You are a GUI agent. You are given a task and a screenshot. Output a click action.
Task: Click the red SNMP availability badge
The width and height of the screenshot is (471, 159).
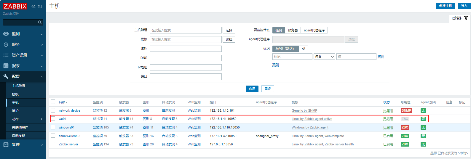[x=406, y=110]
